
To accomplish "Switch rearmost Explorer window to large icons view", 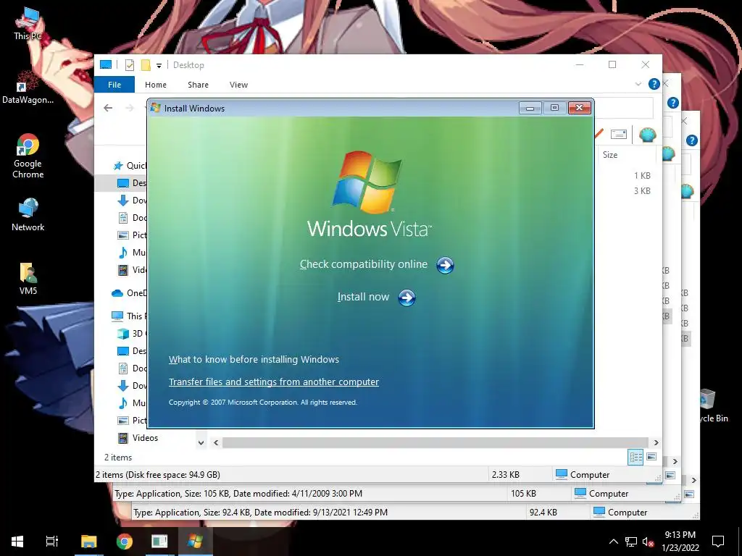I will point(689,494).
